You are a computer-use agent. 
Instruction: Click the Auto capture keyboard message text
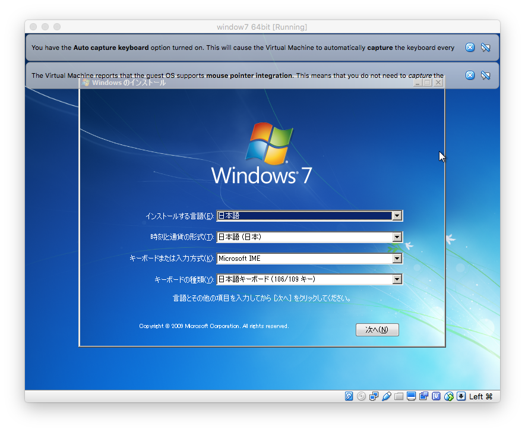[243, 48]
